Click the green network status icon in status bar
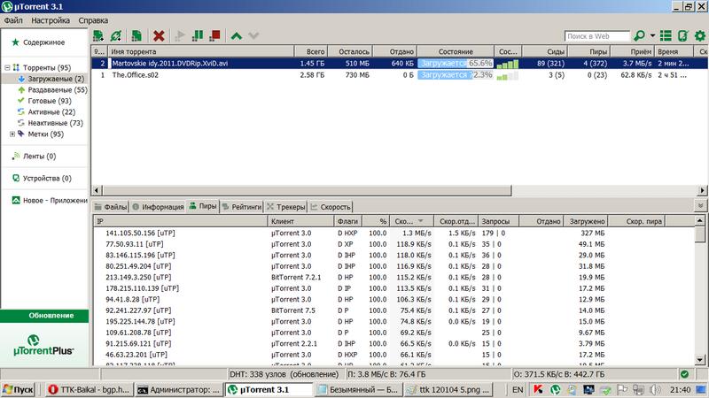The height and width of the screenshot is (398, 709). point(684,374)
